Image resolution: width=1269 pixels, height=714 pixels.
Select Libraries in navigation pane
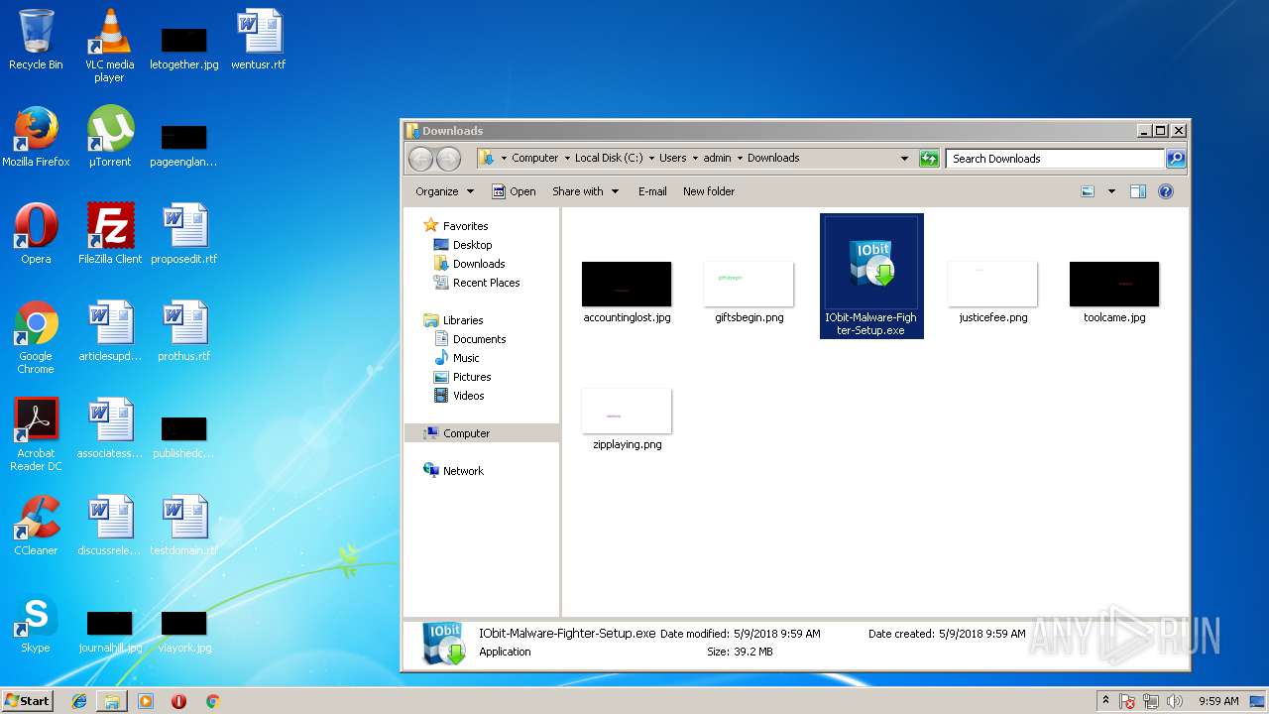pos(463,320)
